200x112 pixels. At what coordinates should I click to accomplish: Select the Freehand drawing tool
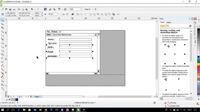click(x=2, y=35)
